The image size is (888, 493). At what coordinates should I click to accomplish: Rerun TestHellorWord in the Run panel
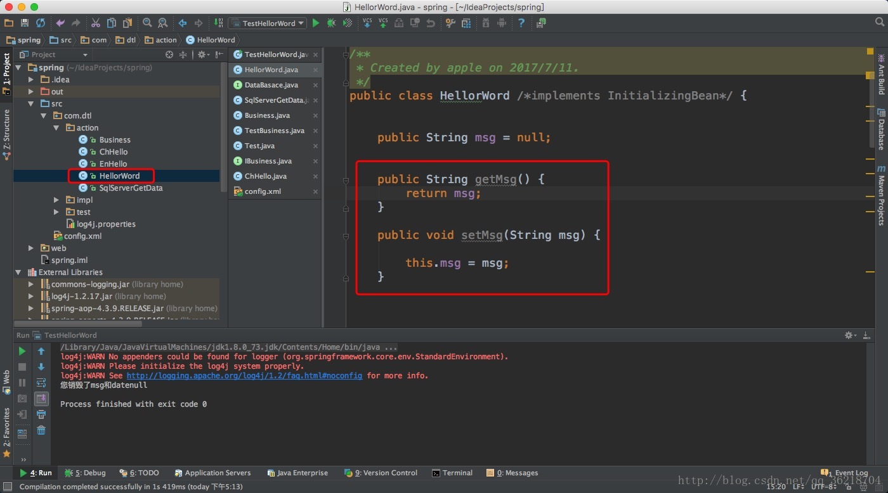22,350
